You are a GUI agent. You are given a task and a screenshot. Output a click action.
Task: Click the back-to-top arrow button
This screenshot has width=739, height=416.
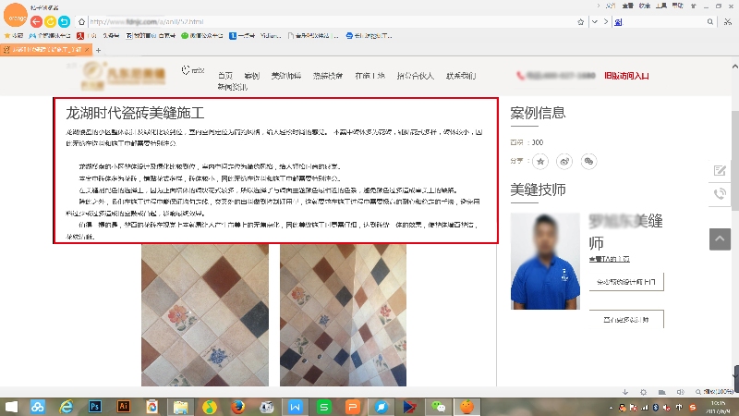point(720,239)
